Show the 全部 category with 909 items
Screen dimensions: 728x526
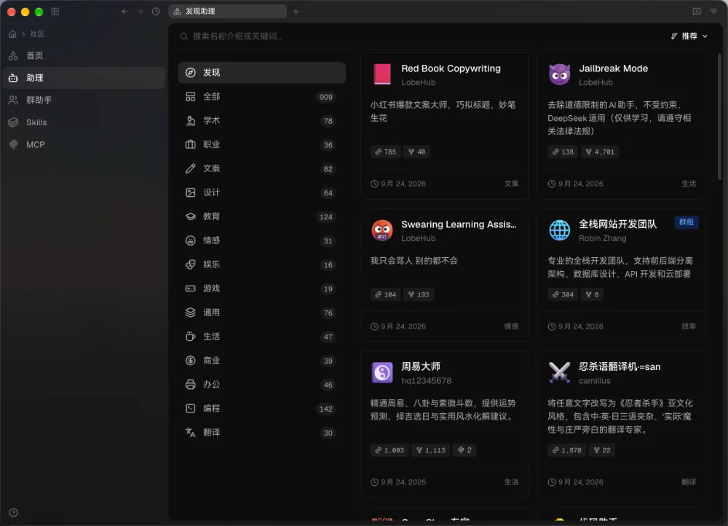261,97
